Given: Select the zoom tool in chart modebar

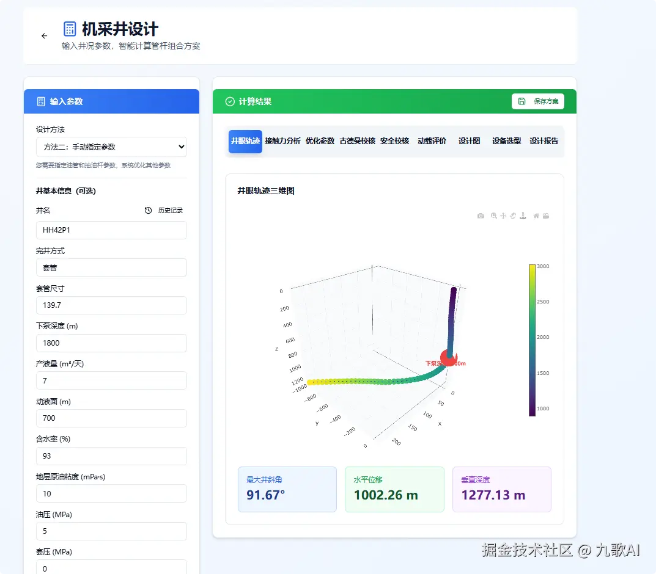Looking at the screenshot, I should coord(494,216).
